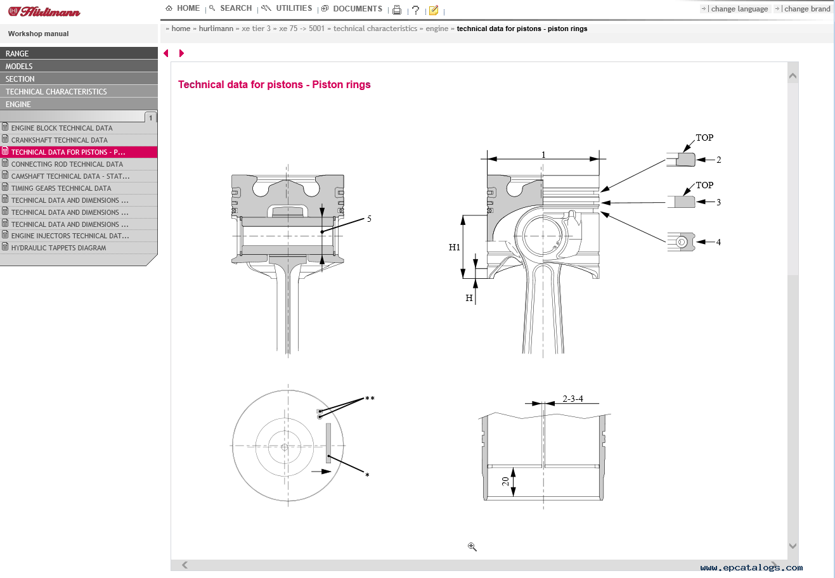Expand the TECHNICAL CHARACTERISTICS header
The image size is (835, 578).
click(79, 91)
